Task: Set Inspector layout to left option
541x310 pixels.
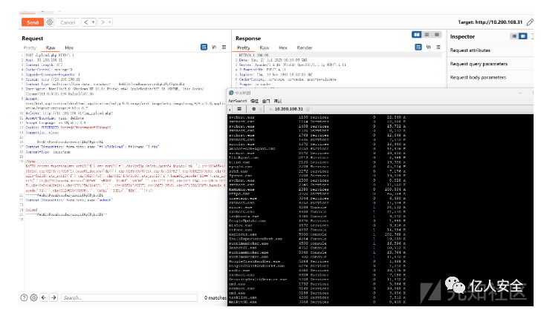Action: click(x=514, y=36)
